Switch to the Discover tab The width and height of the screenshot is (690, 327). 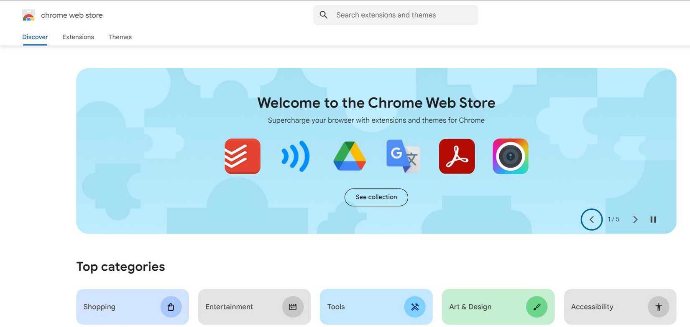(35, 37)
